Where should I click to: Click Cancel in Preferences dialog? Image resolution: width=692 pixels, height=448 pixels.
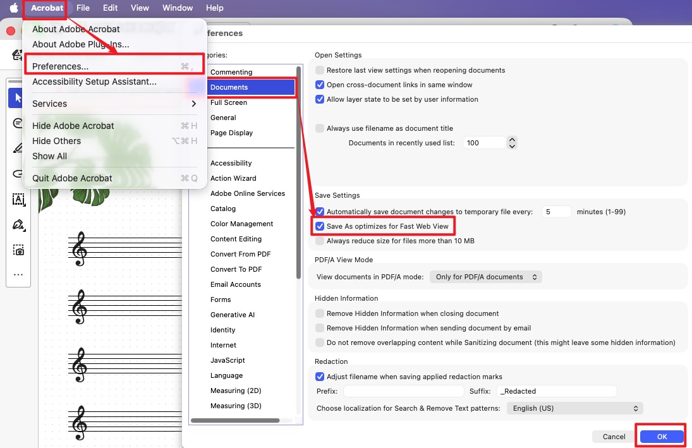(614, 437)
